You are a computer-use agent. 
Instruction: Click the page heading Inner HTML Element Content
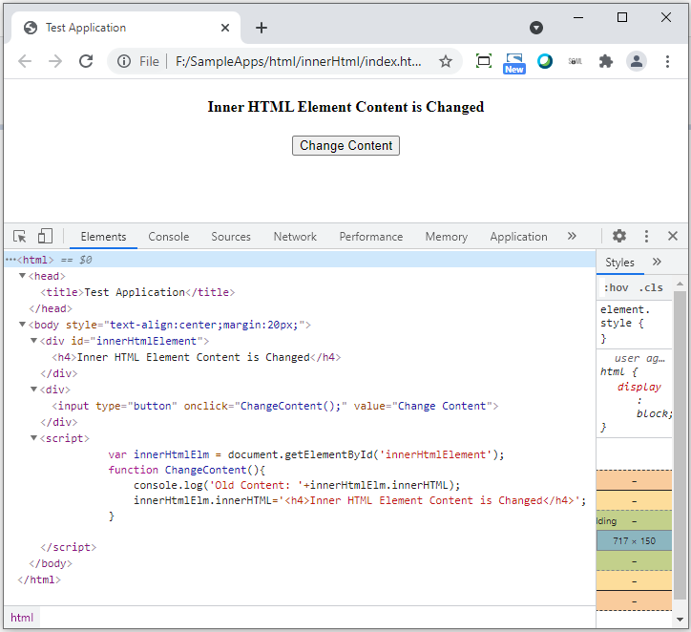345,107
